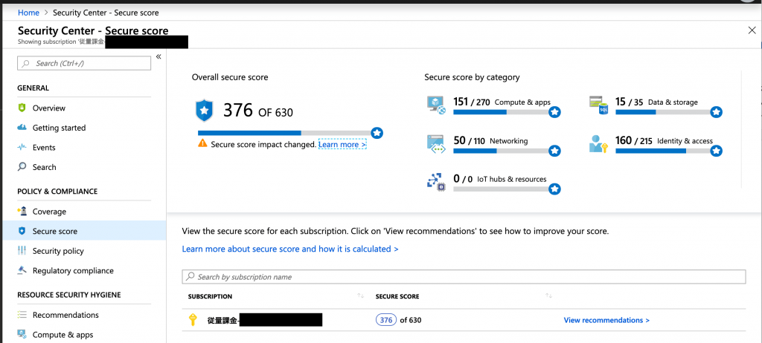This screenshot has width=762, height=343.
Task: Click Learn more link next to score impact
Action: pyautogui.click(x=342, y=145)
